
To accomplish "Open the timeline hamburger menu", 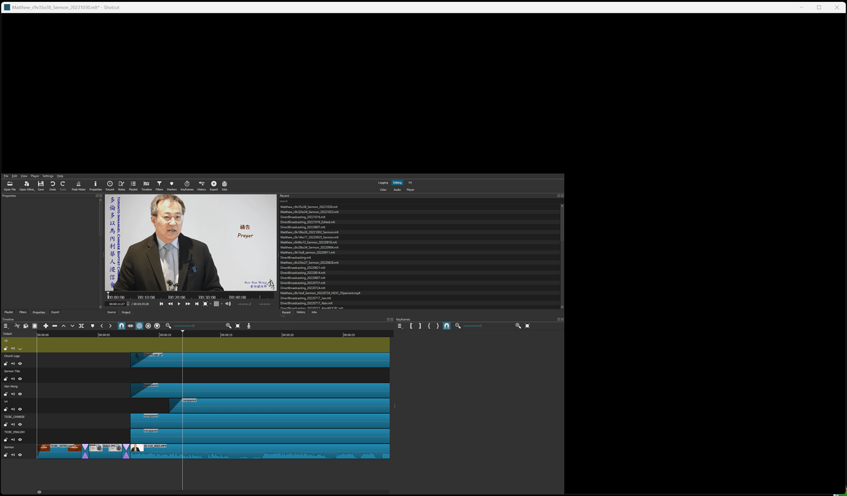I will tap(6, 326).
